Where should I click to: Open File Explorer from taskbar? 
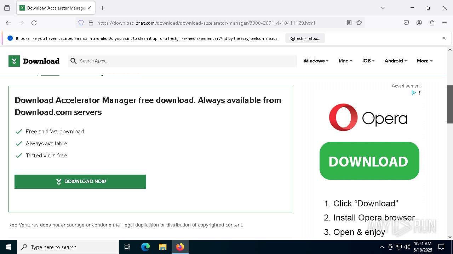(162, 247)
